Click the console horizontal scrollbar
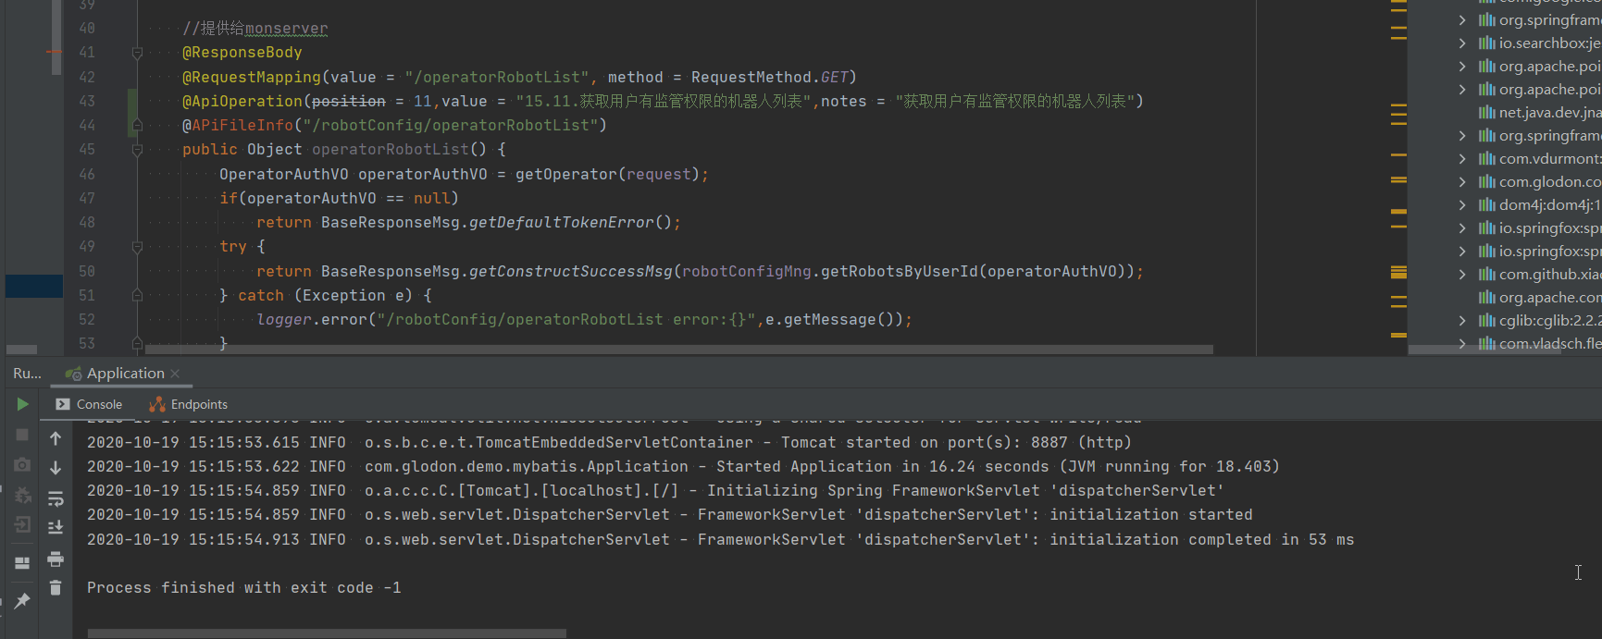 (x=327, y=633)
